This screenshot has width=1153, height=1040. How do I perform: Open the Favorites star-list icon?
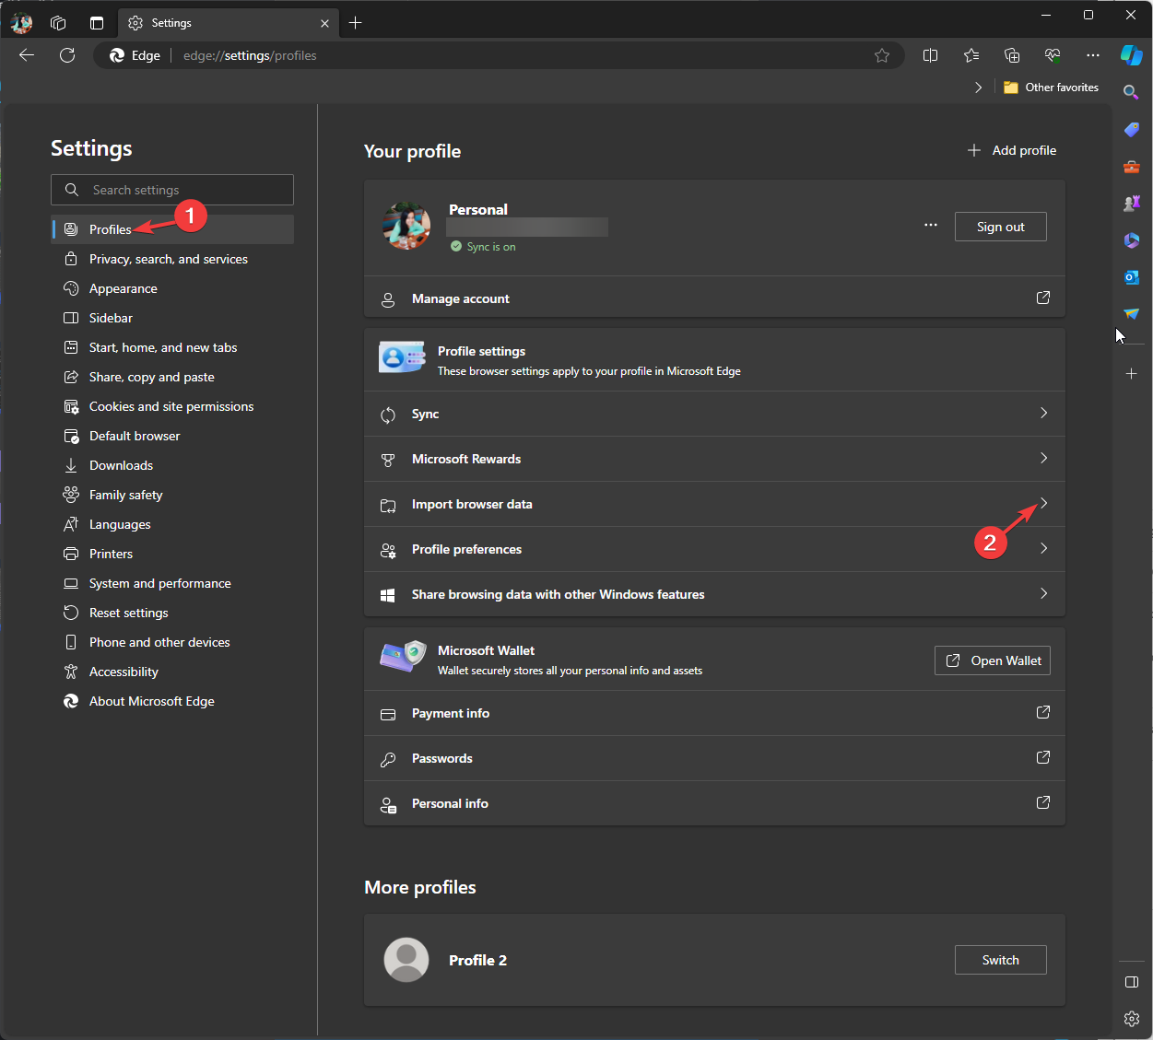(971, 55)
